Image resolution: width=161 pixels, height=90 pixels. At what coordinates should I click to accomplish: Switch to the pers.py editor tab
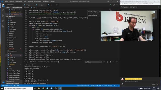(28, 5)
